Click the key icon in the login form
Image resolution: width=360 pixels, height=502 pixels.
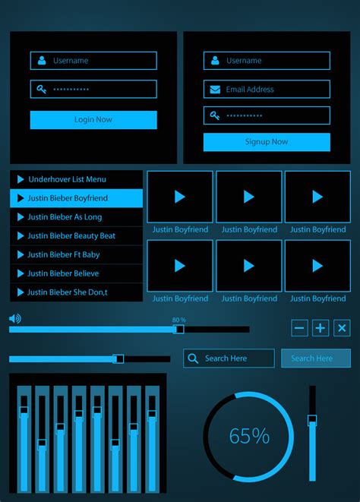tap(41, 89)
